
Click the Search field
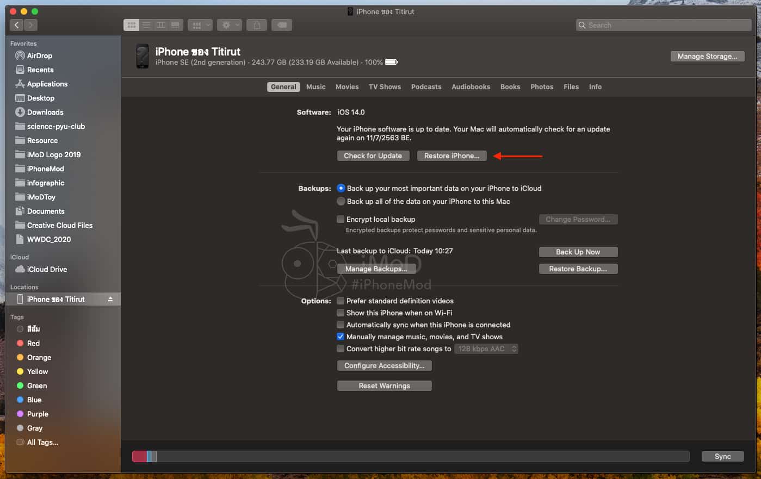click(x=664, y=25)
